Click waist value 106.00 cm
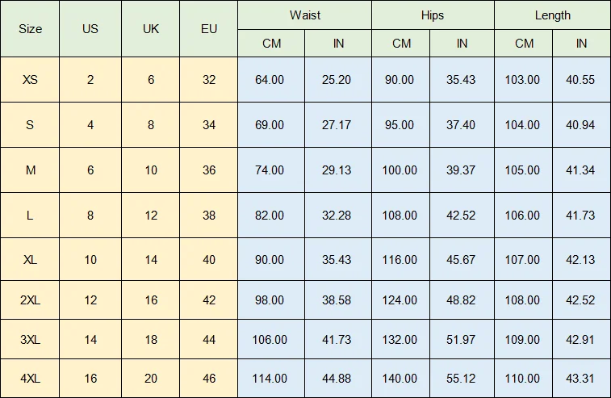This screenshot has height=398, width=611. (270, 340)
